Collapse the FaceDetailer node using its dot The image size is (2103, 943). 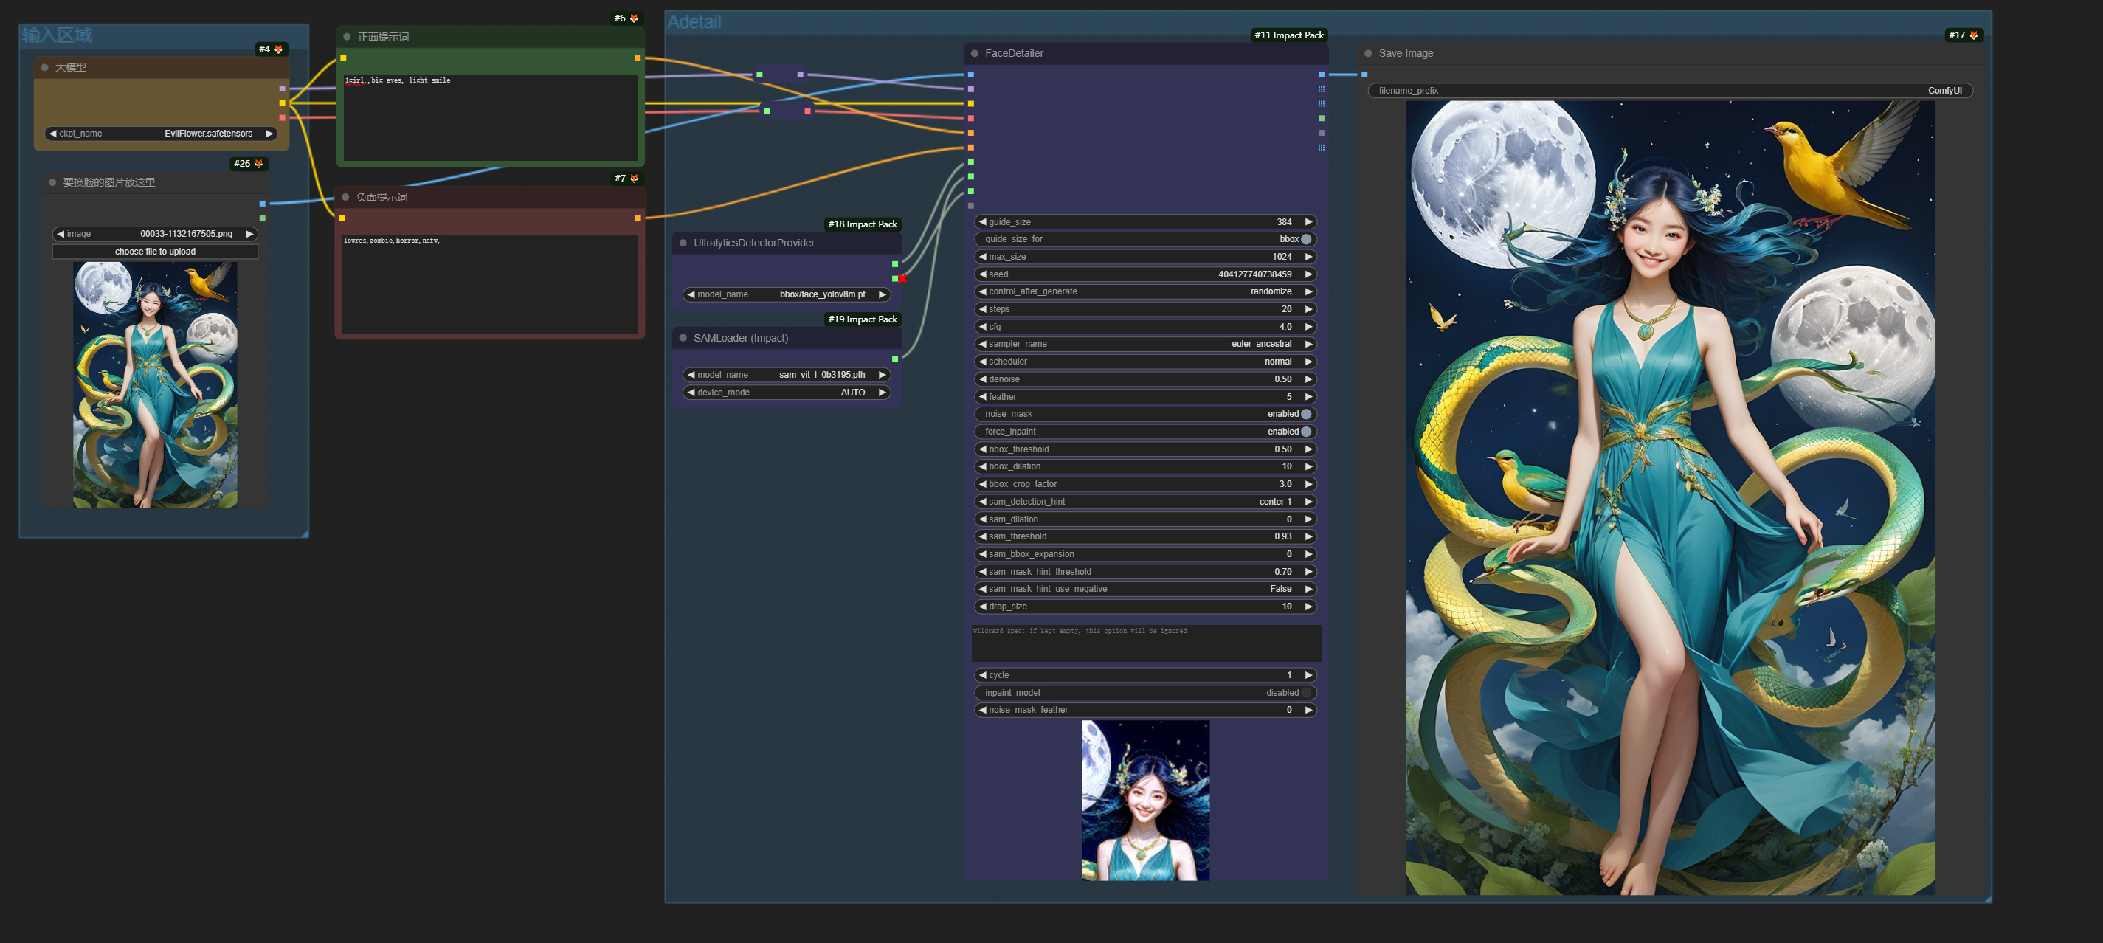[974, 54]
